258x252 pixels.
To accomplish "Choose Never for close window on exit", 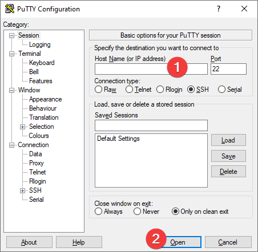I will 137,212.
